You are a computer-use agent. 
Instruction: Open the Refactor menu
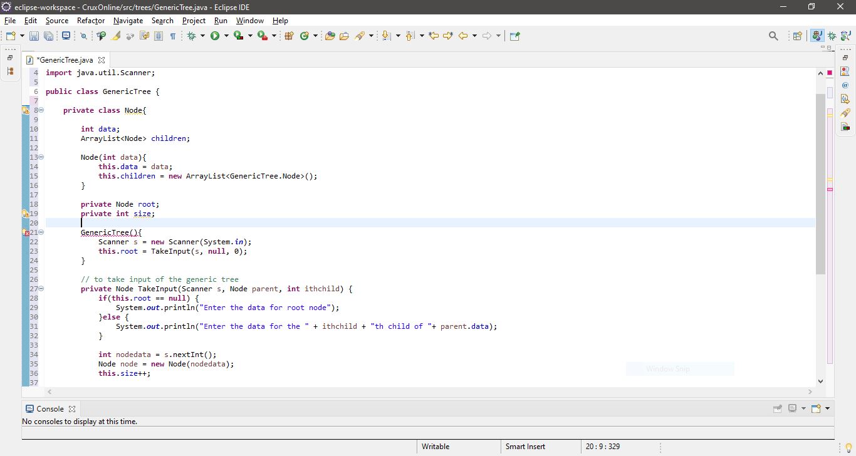(x=90, y=21)
